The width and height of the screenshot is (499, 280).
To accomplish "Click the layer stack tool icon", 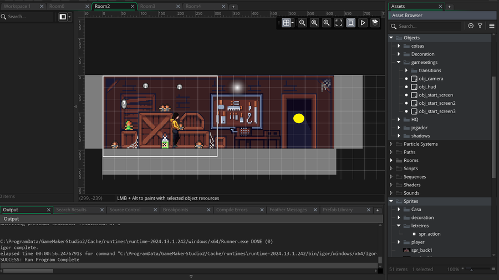I will click(x=375, y=23).
